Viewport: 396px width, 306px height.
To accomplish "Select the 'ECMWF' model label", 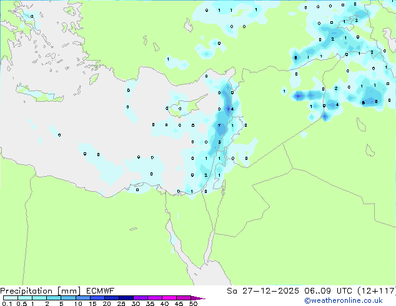I will [x=101, y=291].
